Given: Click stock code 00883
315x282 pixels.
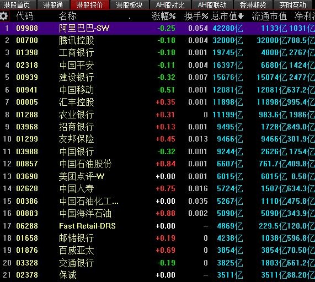Looking at the screenshot, I should (x=27, y=213).
